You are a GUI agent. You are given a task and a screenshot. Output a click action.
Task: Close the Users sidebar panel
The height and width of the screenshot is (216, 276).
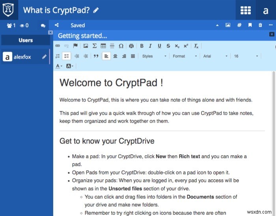(50, 32)
